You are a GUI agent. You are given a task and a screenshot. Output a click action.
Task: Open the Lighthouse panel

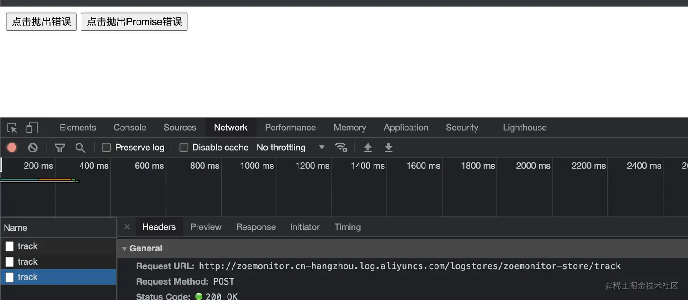(x=525, y=128)
